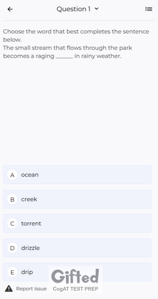Click the drizzle option text

click(x=31, y=248)
